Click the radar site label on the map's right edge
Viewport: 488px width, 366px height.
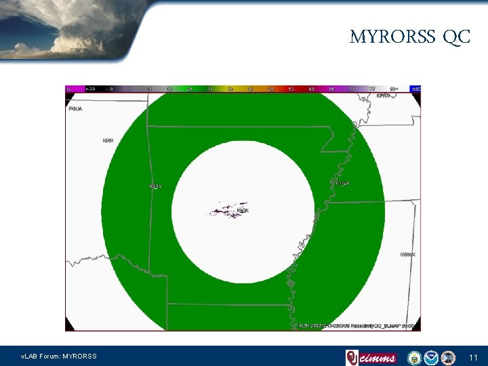click(408, 255)
